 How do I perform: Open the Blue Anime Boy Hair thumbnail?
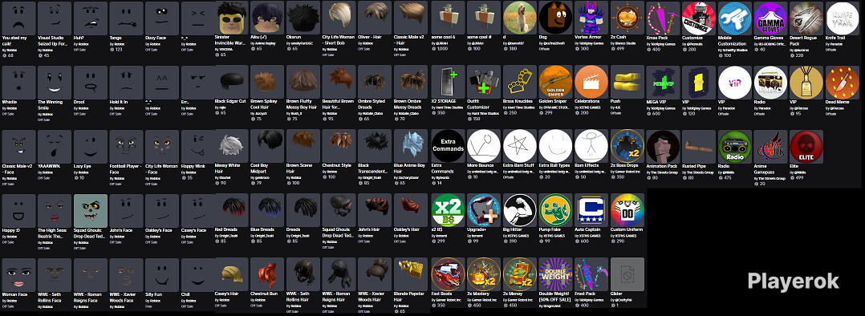(x=411, y=147)
